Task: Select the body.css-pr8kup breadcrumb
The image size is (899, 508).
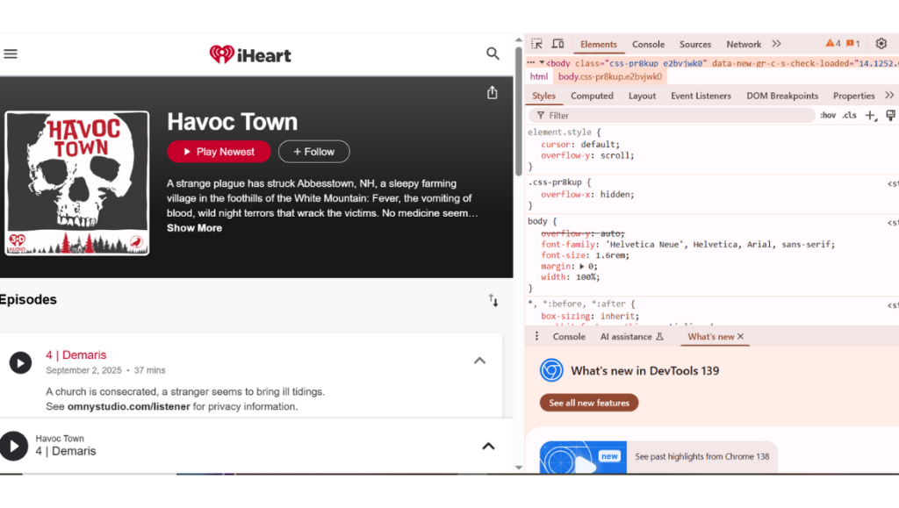Action: 610,76
